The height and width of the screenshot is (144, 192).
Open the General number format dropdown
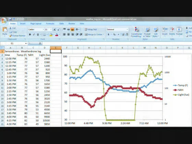tap(127, 29)
